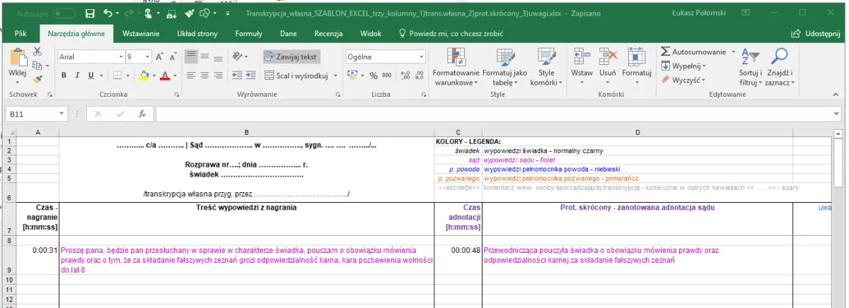Click the Center horizontal alignment icon

point(205,76)
